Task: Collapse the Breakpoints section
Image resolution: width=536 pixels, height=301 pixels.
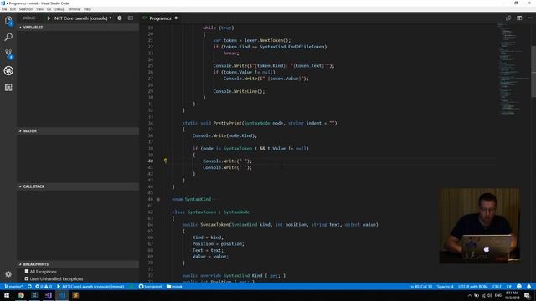Action: pyautogui.click(x=78, y=264)
